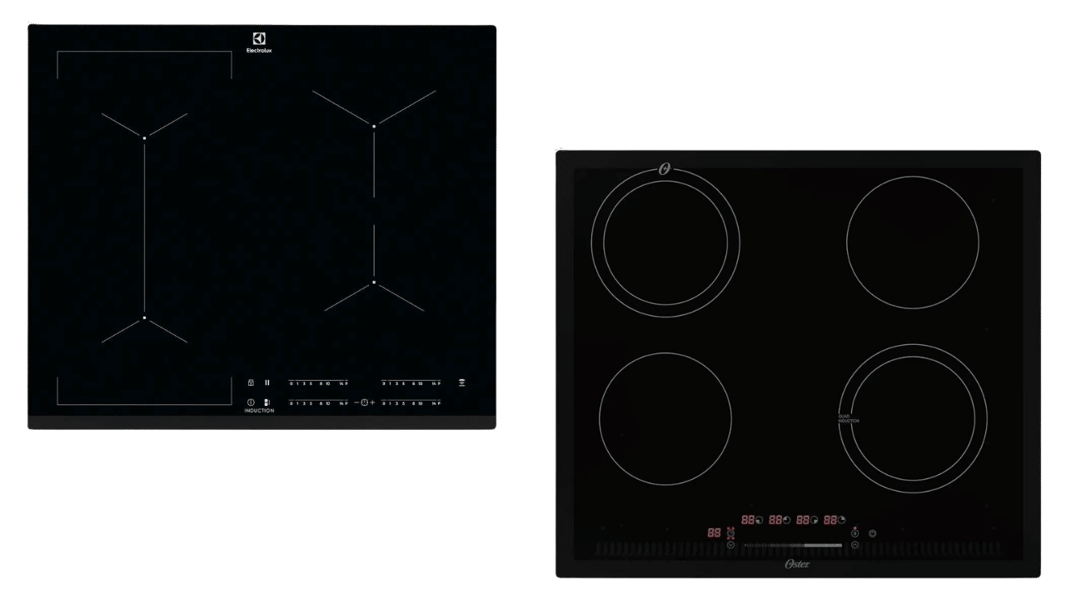Tap the Oster power button at far right
Viewport: 1066px width, 600px height.
(x=873, y=533)
